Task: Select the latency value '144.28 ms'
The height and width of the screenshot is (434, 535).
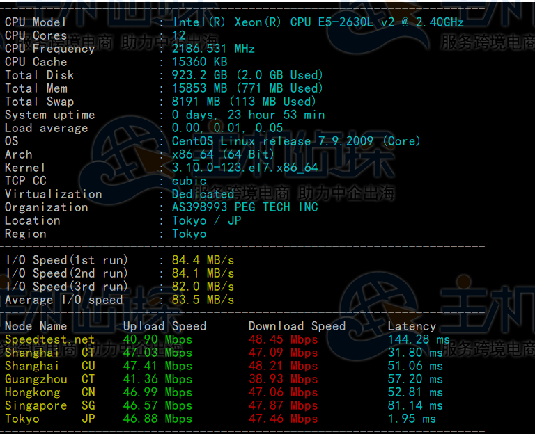Action: pyautogui.click(x=419, y=339)
